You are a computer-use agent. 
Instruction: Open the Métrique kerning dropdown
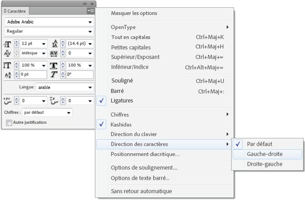(44, 54)
